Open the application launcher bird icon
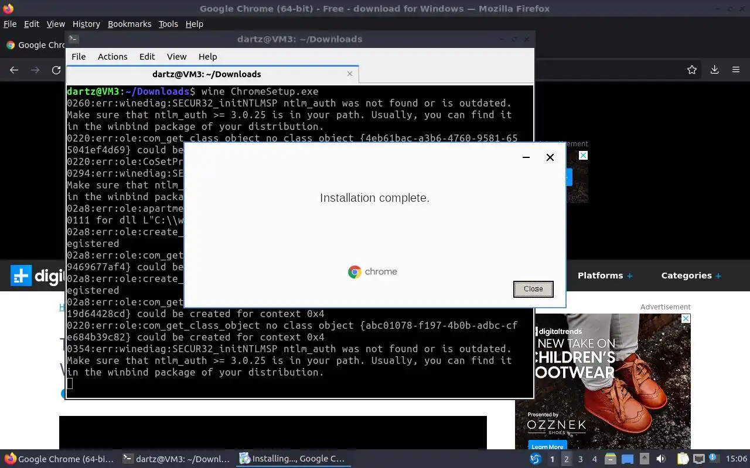750x468 pixels. [535, 459]
